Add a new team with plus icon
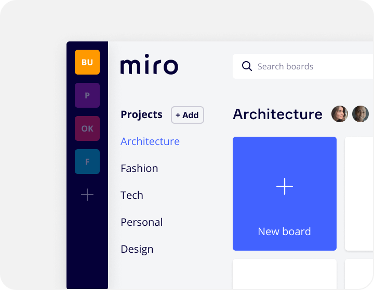The image size is (374, 290). point(87,195)
